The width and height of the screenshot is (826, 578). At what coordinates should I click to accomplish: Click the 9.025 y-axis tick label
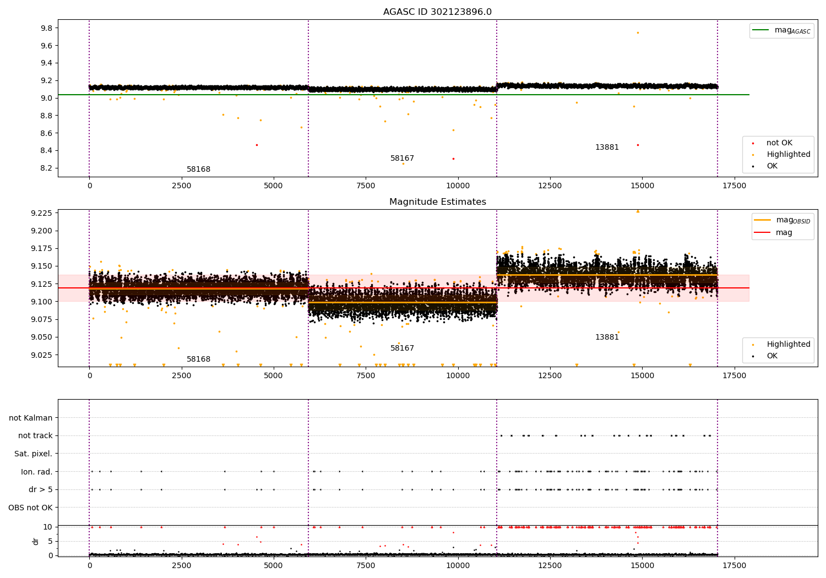[x=41, y=355]
